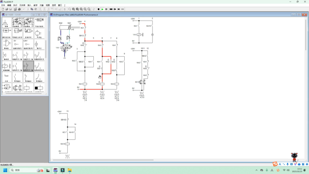
Task: Minimize the component library panel
Action: [33, 14]
